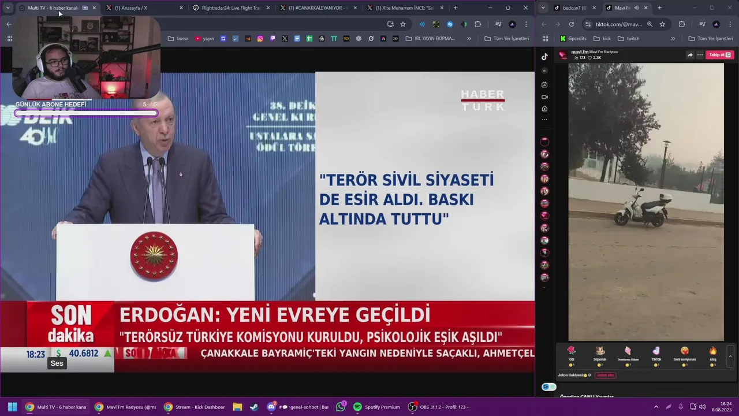Open 'Tüm Yer İşaretleri' folder in left browser
739x416 pixels.
point(506,39)
